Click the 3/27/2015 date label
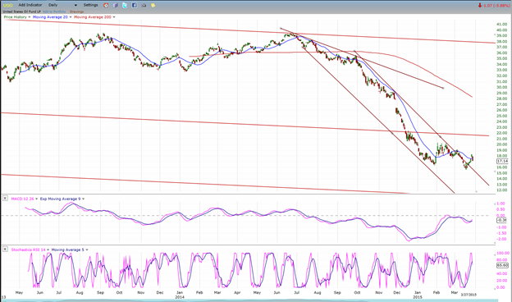Screen dimensions: 512x302 [x=469, y=295]
